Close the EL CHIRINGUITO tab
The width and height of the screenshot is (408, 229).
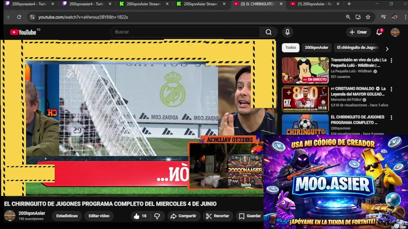point(281,4)
